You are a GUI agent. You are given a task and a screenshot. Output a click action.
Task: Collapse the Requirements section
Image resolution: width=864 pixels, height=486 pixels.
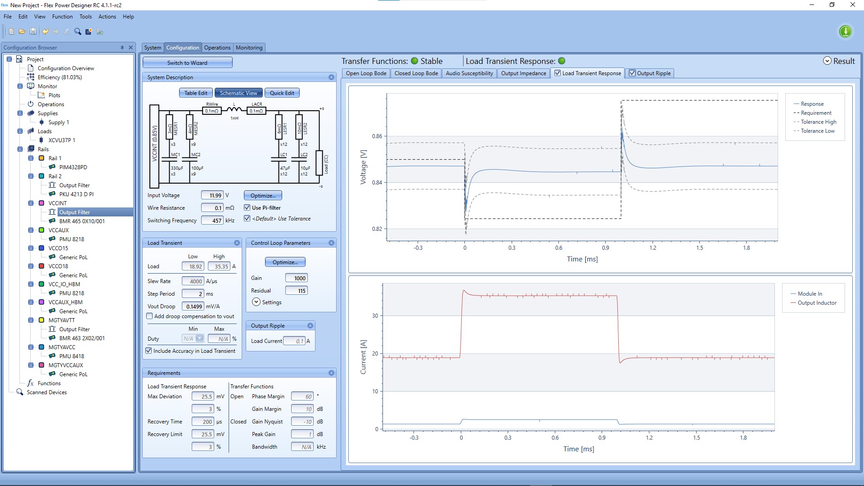tap(331, 373)
